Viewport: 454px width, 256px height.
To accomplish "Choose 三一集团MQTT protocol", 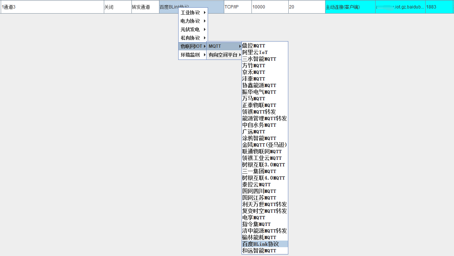I will (265, 171).
